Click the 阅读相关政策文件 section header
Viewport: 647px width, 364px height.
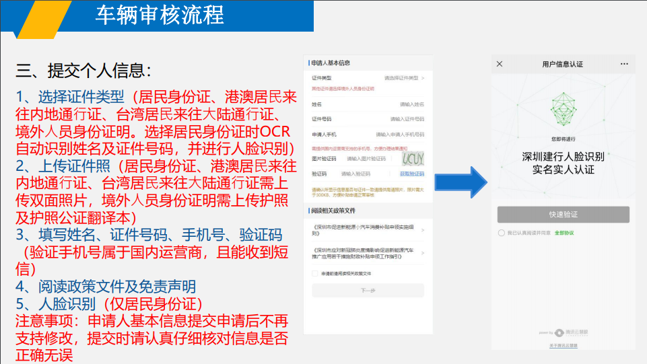333,211
